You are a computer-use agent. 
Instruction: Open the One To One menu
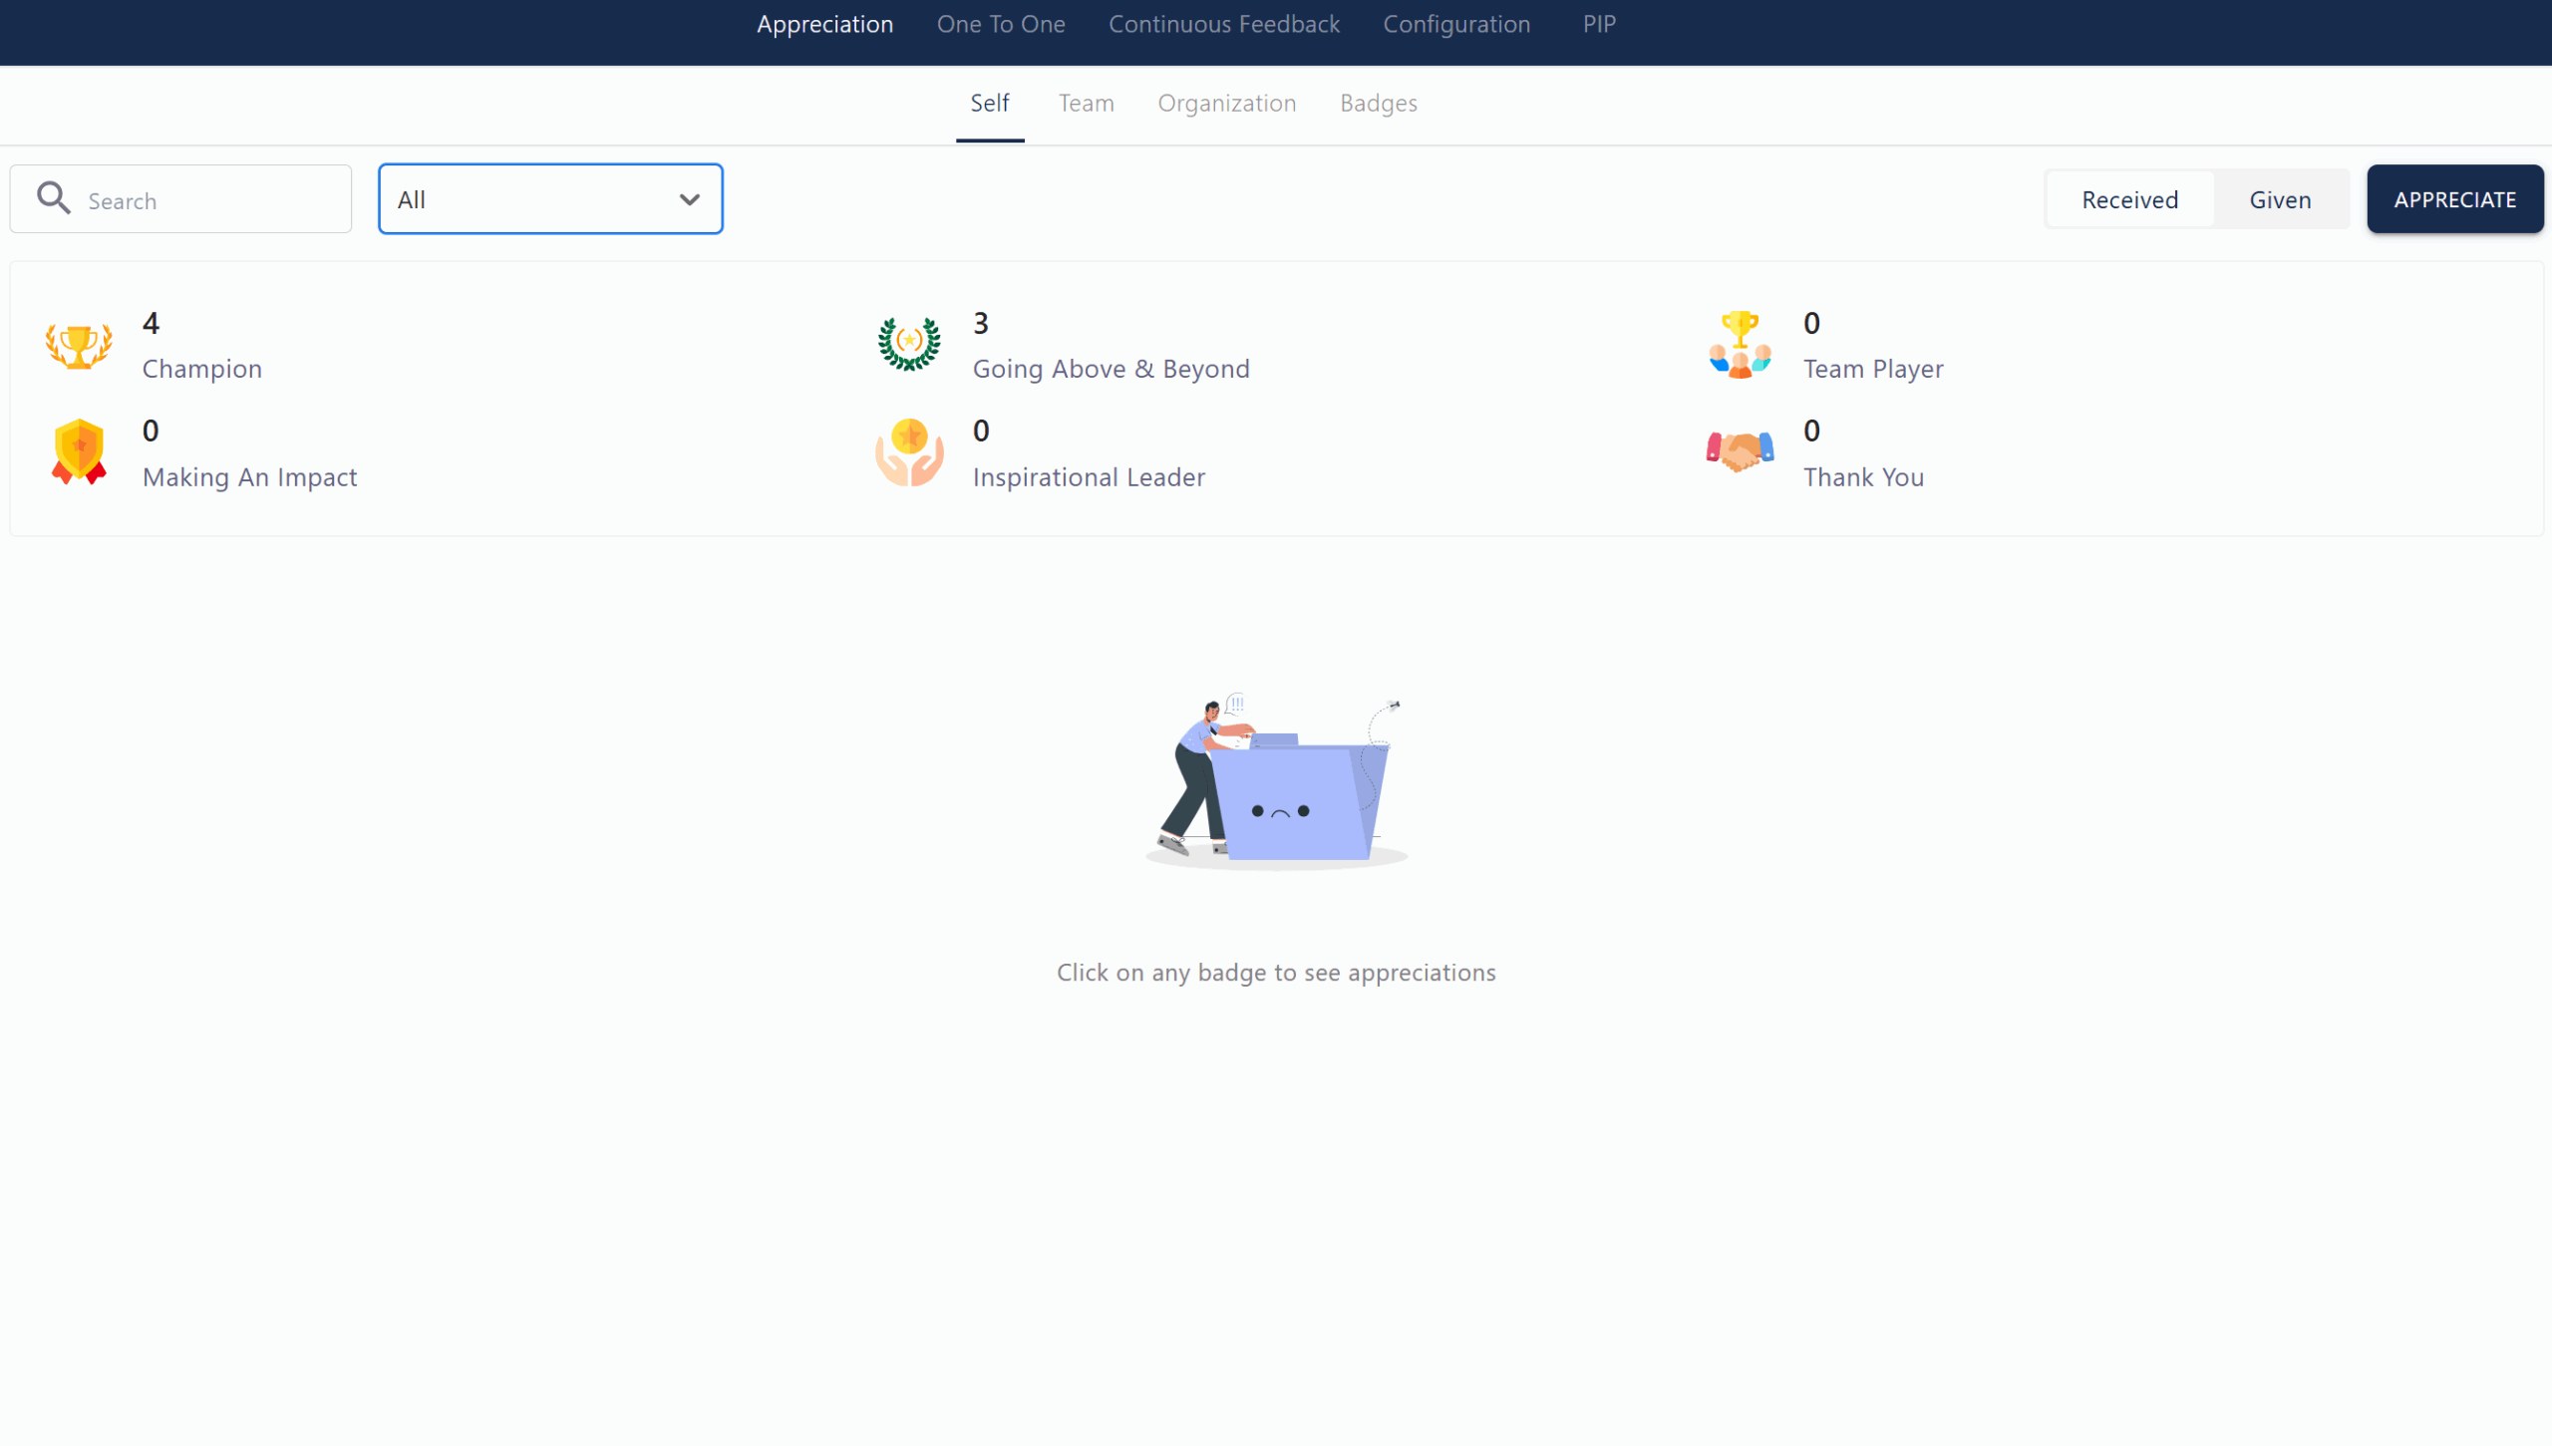[x=1001, y=24]
